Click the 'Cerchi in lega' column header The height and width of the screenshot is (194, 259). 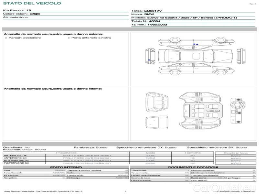pyautogui.click(x=235, y=153)
